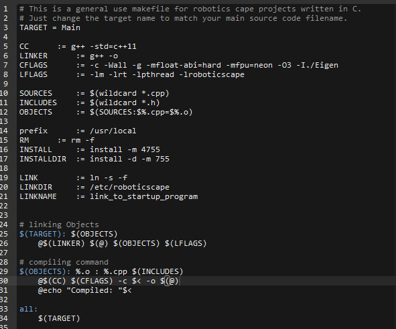Click install -m 4755 value
The width and height of the screenshot is (396, 329).
click(125, 149)
